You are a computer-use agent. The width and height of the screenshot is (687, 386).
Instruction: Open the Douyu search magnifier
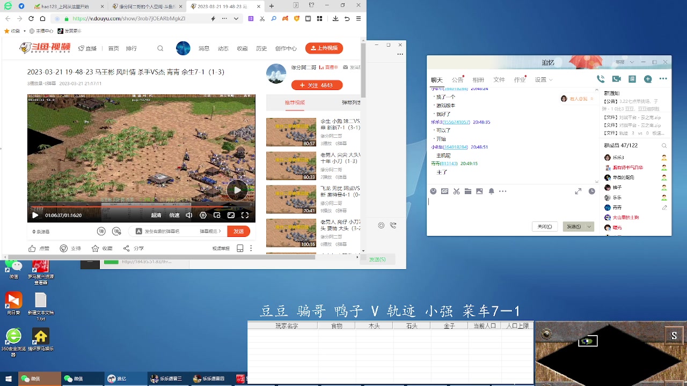coord(160,48)
